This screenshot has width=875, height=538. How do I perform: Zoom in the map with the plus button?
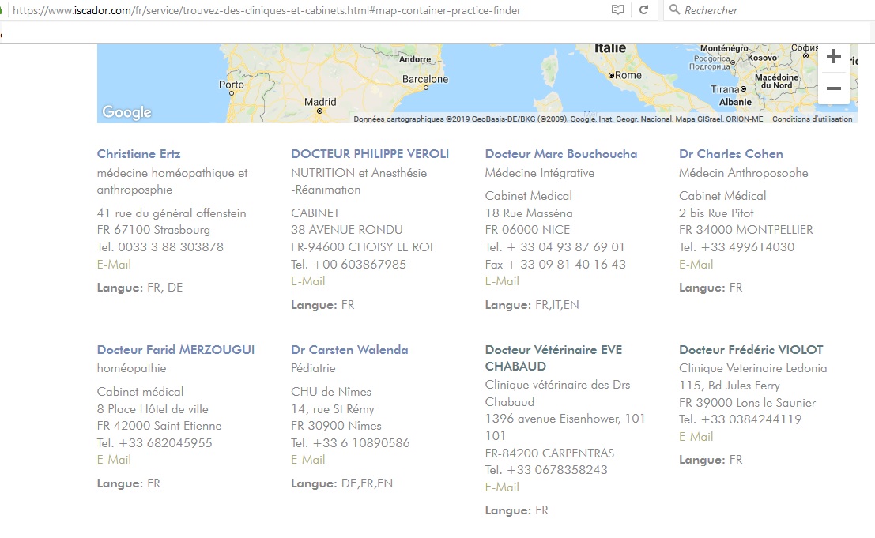tap(833, 57)
